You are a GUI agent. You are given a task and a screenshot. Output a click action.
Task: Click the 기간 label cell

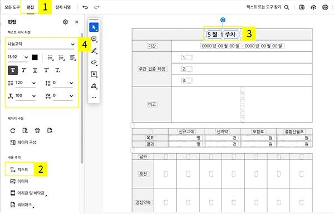(152, 46)
